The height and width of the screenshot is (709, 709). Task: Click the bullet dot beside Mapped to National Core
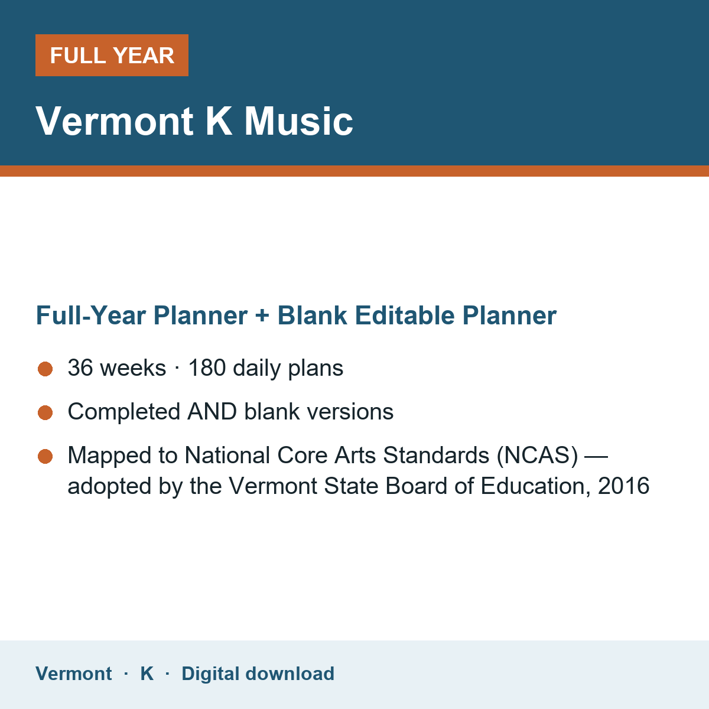45,457
